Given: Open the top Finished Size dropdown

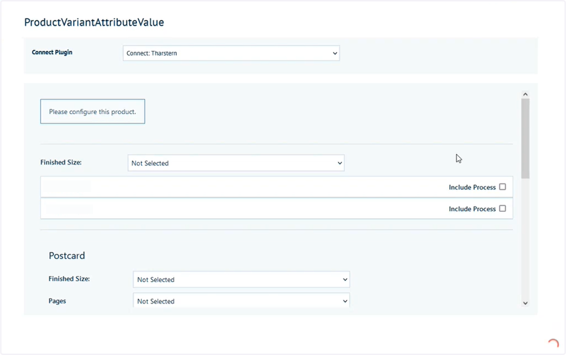Looking at the screenshot, I should pos(236,163).
